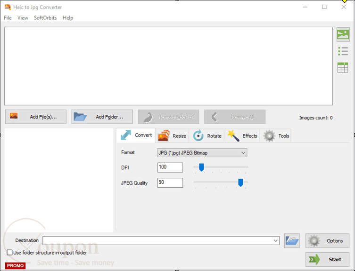
Task: Switch to the Rotate tab
Action: point(206,136)
